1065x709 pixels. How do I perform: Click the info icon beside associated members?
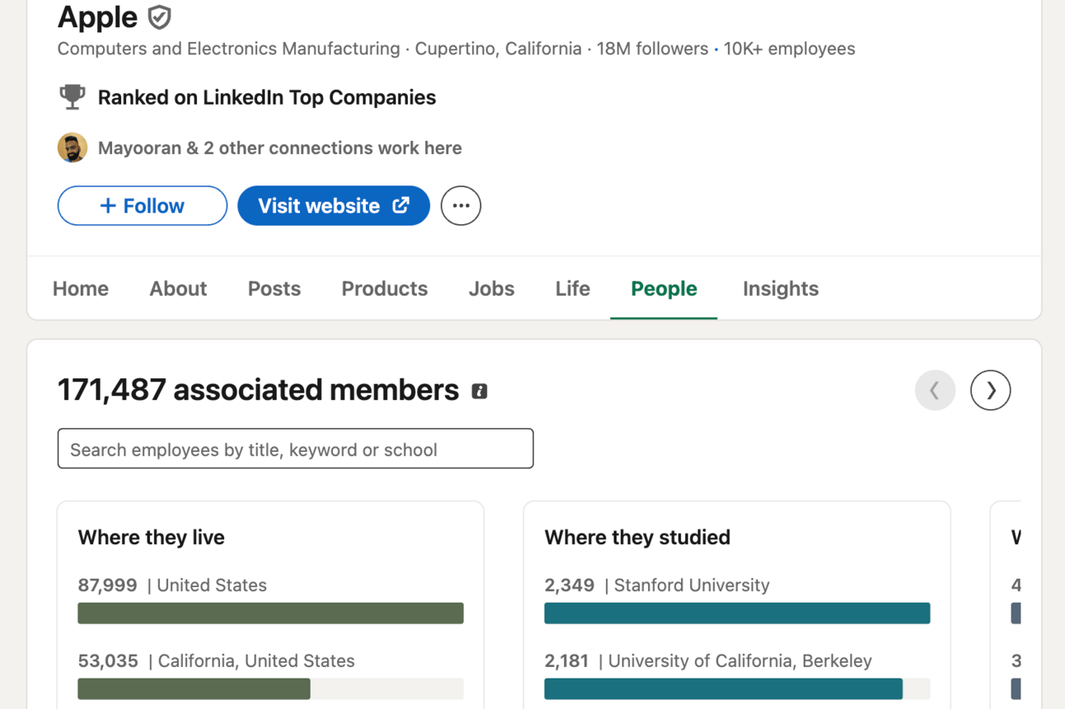(479, 392)
